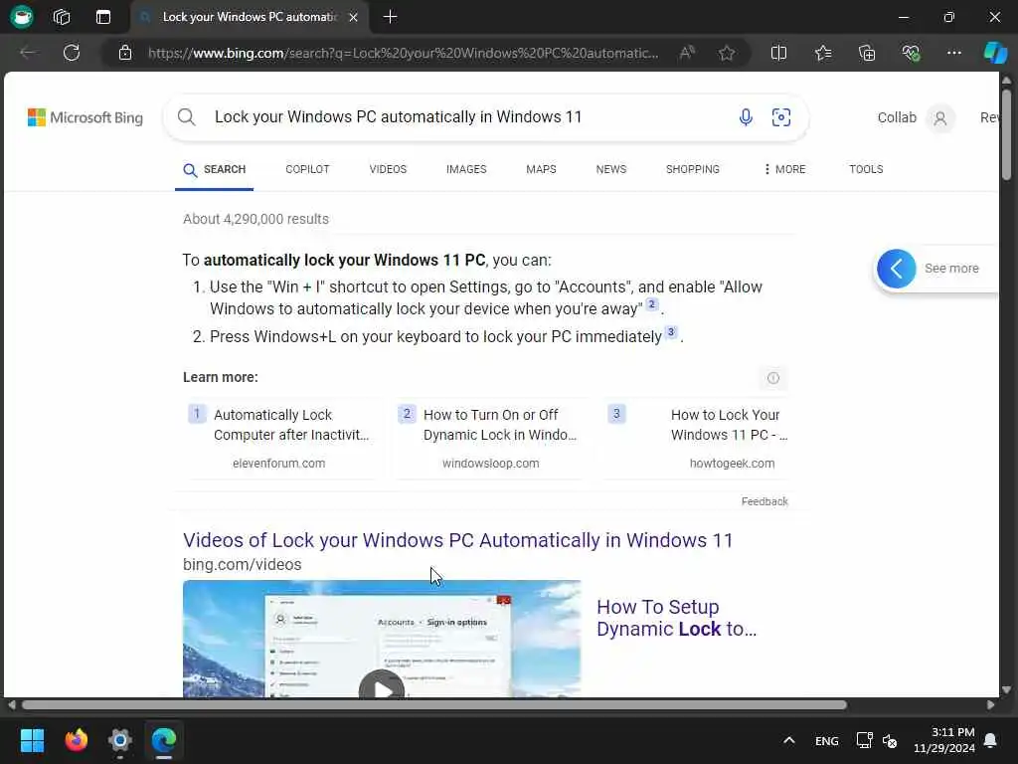Go back with the back arrow
This screenshot has height=764, width=1018.
pos(28,53)
